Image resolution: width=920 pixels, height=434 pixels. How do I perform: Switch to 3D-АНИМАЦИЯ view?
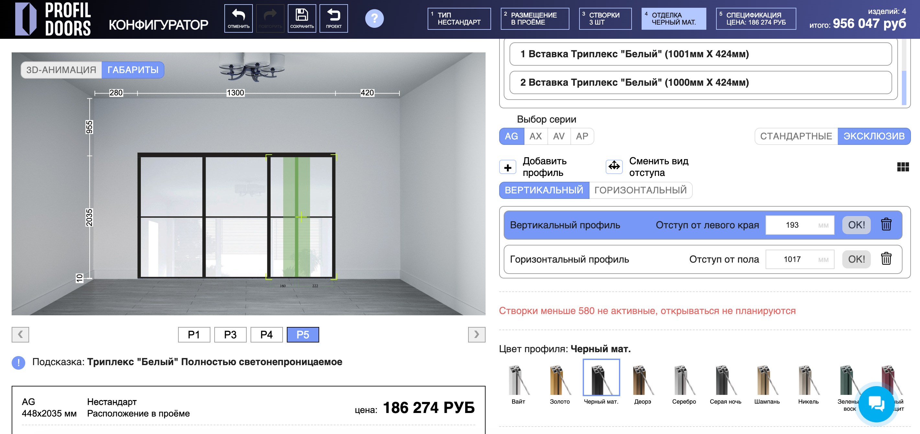pyautogui.click(x=61, y=70)
